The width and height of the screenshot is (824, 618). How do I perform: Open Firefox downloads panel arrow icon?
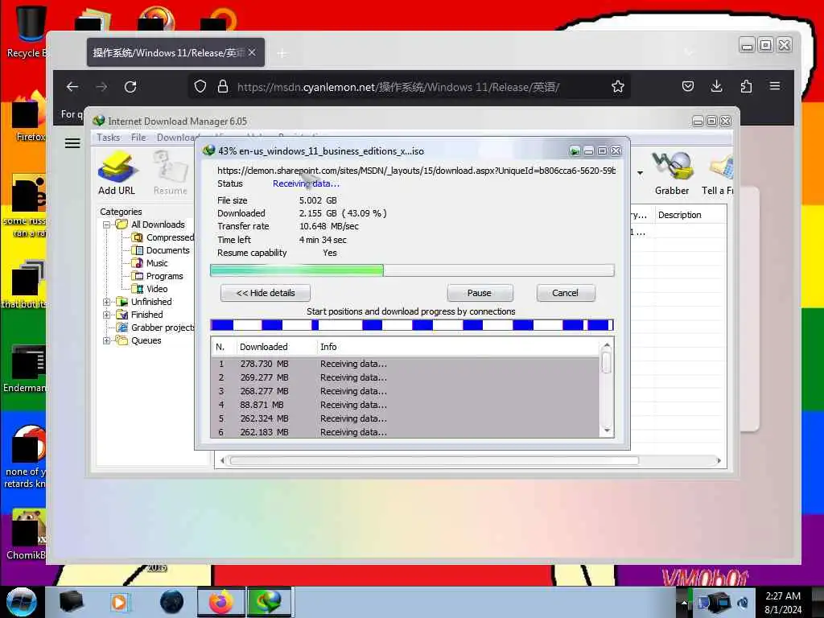point(716,86)
